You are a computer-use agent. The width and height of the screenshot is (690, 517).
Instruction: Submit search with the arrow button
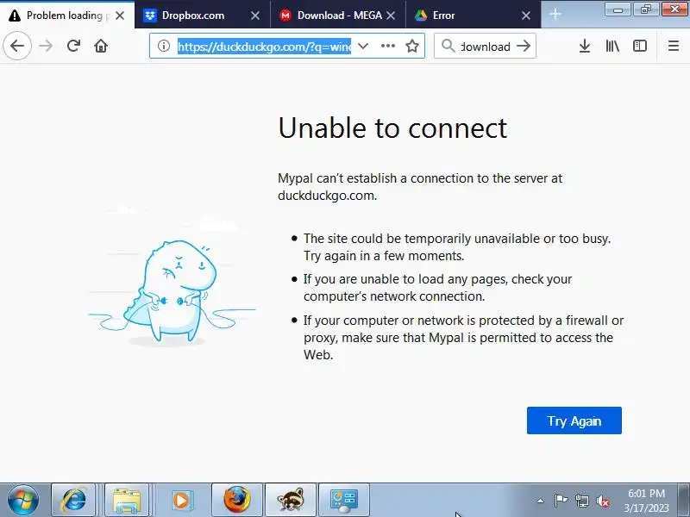coord(524,46)
